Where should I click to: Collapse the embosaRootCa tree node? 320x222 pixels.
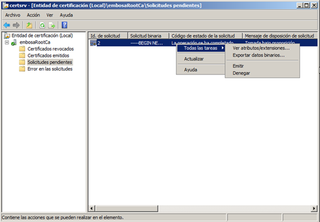pyautogui.click(x=7, y=43)
